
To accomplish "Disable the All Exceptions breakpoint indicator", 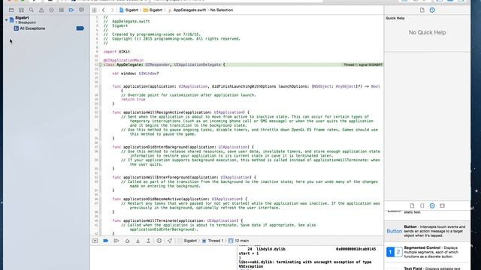I will (80, 28).
